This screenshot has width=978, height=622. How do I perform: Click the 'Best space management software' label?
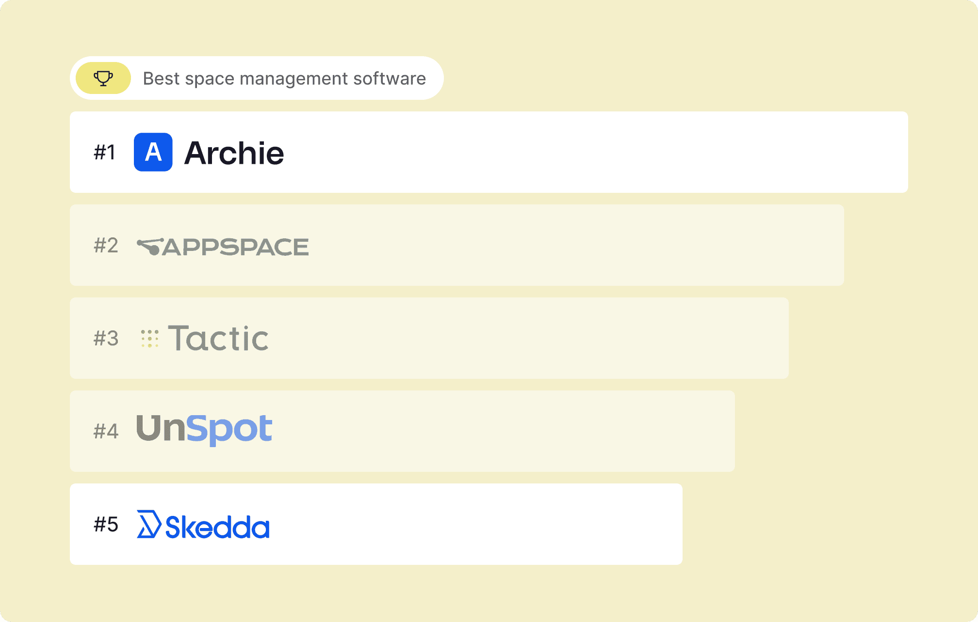(284, 78)
